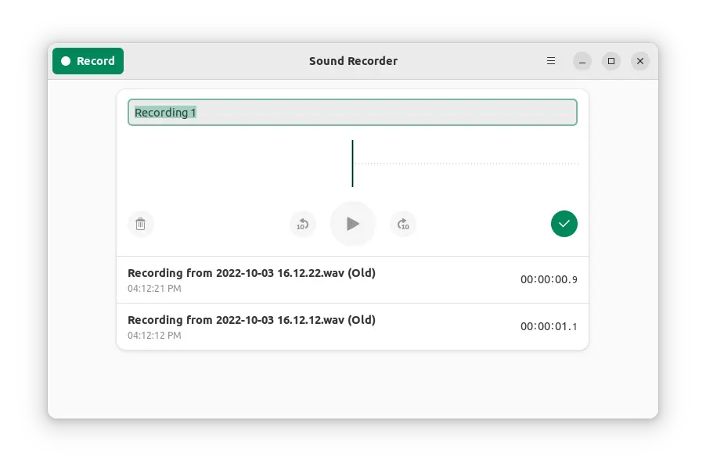The width and height of the screenshot is (706, 471).
Task: Select recording from 2022-10-03 16.12.22
Action: (250, 273)
